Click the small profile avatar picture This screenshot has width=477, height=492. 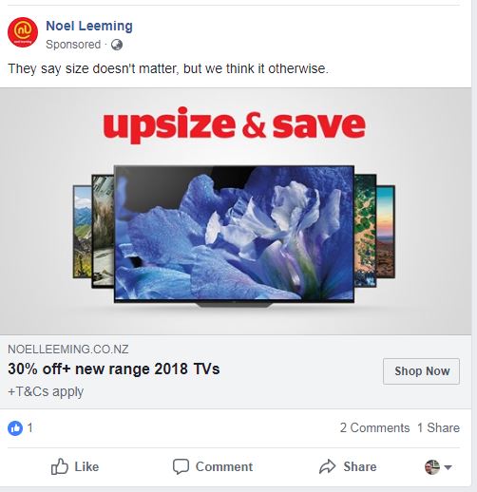[432, 467]
